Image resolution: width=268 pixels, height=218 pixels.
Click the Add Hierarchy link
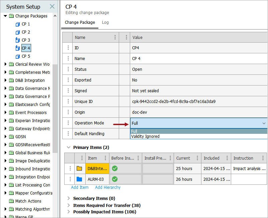point(107,187)
